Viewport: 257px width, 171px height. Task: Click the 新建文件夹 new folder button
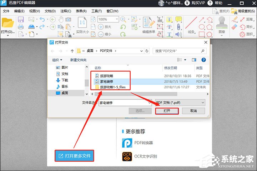[78, 60]
